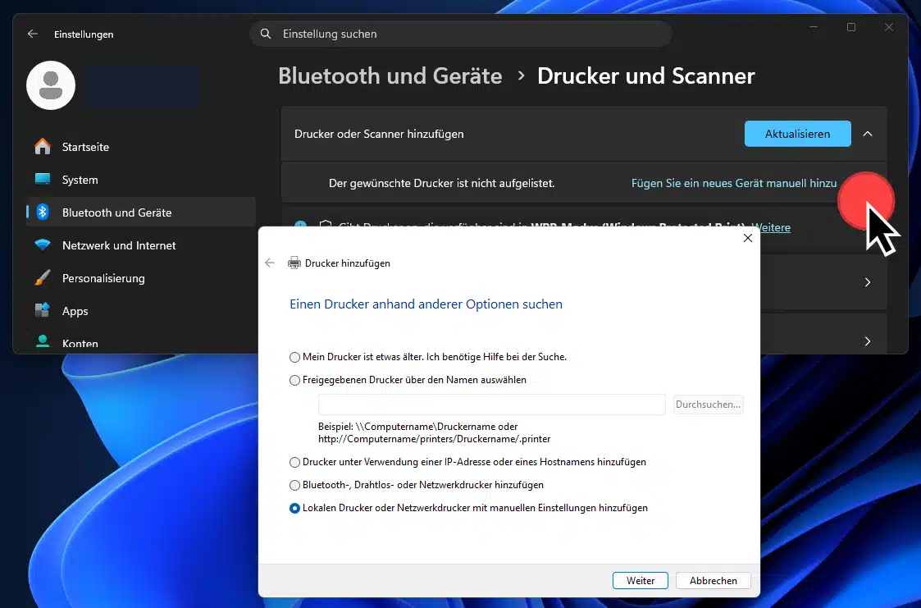Open Netzwerk und Internet settings
921x608 pixels.
point(141,245)
